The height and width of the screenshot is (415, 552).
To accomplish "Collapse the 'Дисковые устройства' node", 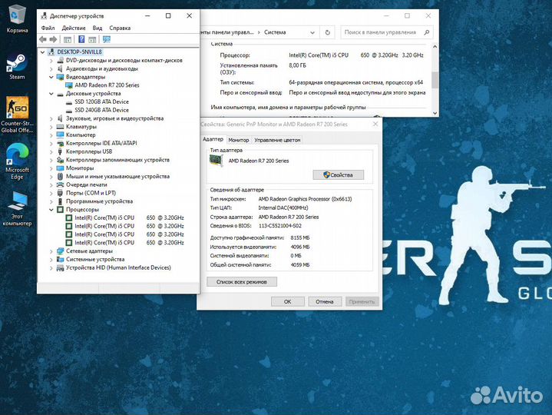I will tap(51, 94).
